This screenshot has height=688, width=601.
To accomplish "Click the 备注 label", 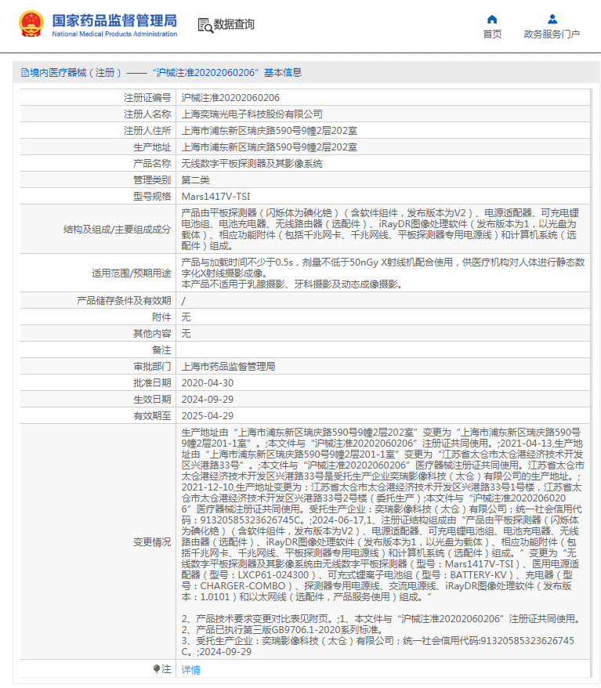I will click(x=161, y=349).
